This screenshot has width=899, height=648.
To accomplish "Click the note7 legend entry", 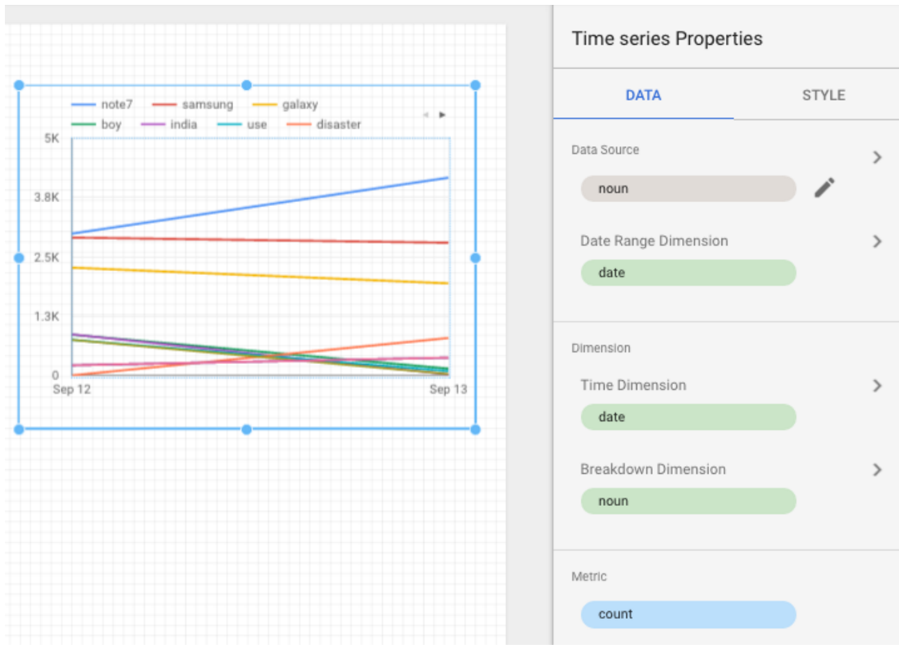I will tap(102, 104).
